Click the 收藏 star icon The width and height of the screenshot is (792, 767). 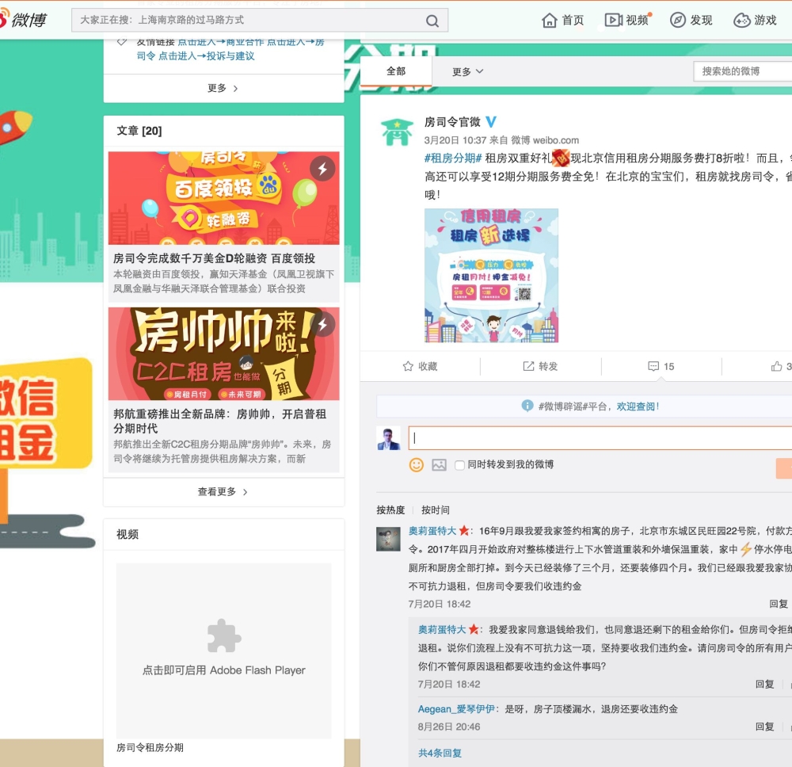(408, 366)
